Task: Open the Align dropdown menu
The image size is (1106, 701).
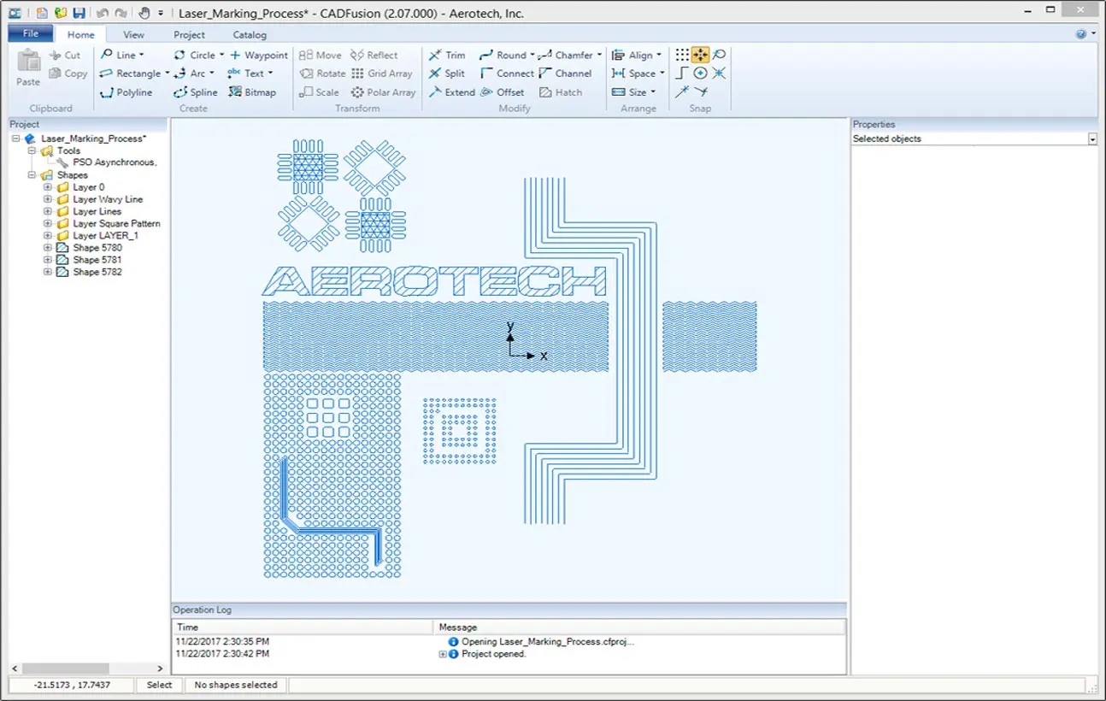Action: 638,55
